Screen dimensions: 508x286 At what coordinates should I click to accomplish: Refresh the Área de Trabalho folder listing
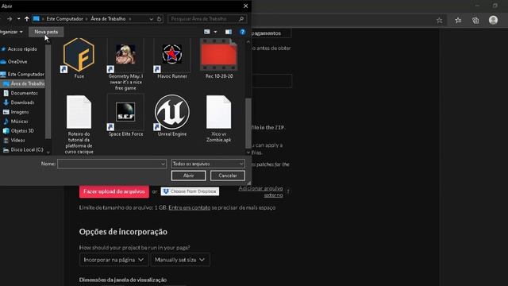coord(159,19)
